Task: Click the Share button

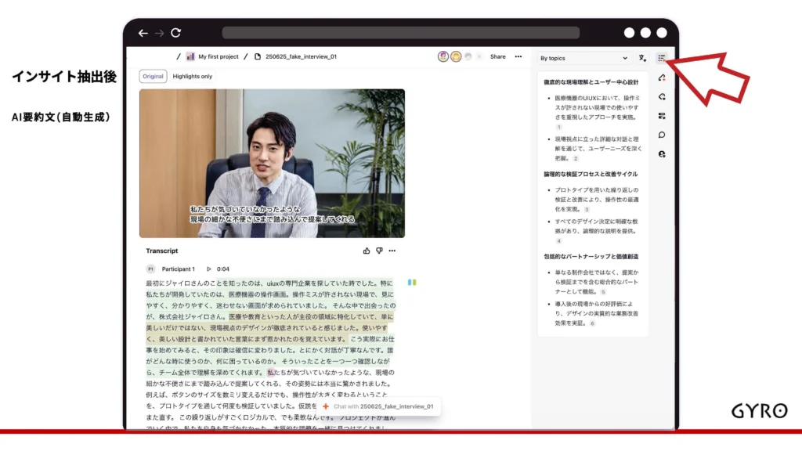Action: click(x=497, y=56)
